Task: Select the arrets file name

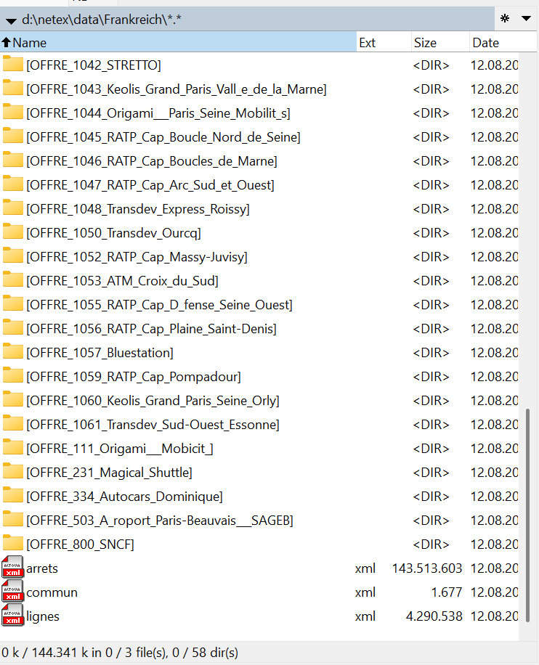Action: 42,568
